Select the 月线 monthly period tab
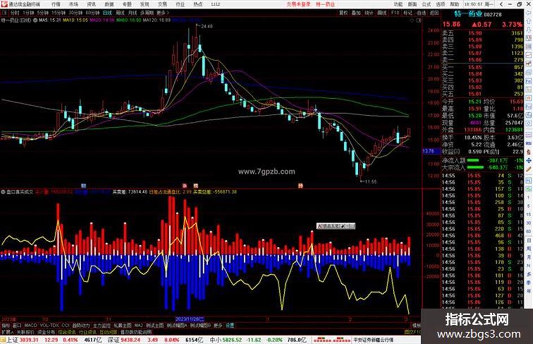The width and height of the screenshot is (533, 344). [132, 12]
